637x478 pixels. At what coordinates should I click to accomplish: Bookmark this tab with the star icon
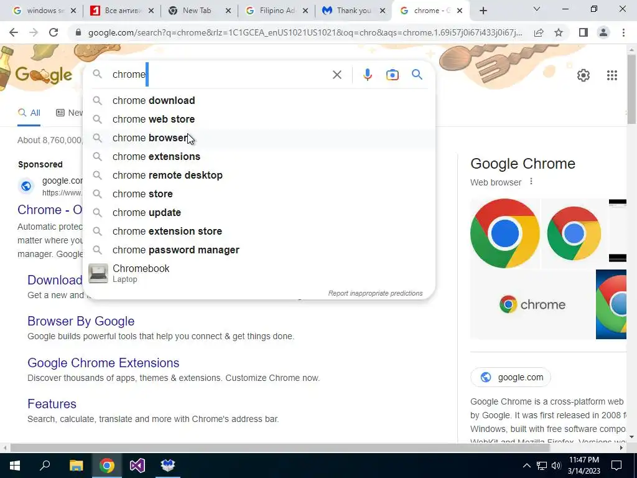(x=559, y=32)
